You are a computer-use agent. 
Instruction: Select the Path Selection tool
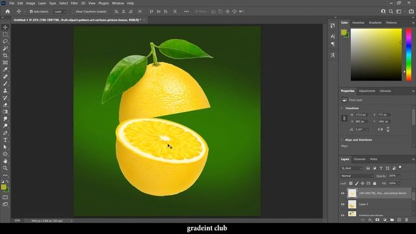click(x=5, y=147)
